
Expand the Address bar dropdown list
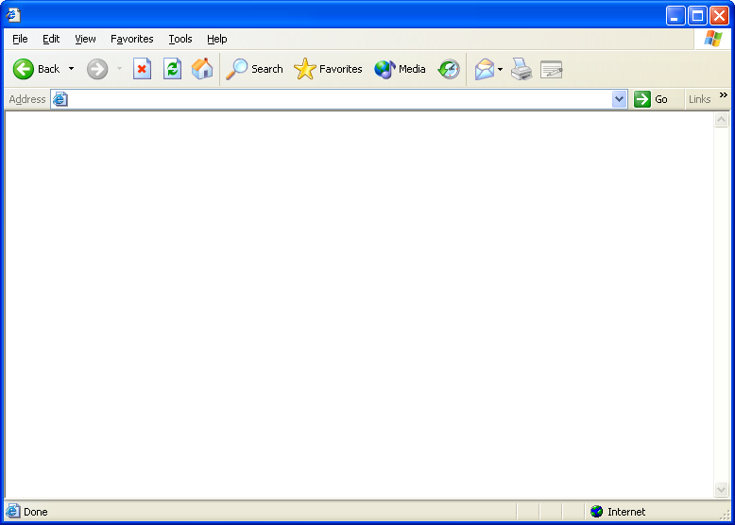(x=619, y=99)
